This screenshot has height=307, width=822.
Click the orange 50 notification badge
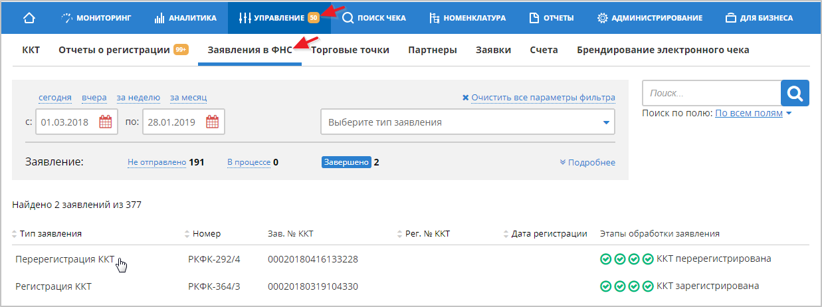point(314,18)
